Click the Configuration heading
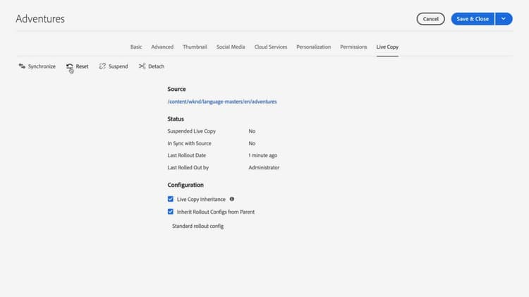Image resolution: width=529 pixels, height=297 pixels. click(x=186, y=185)
